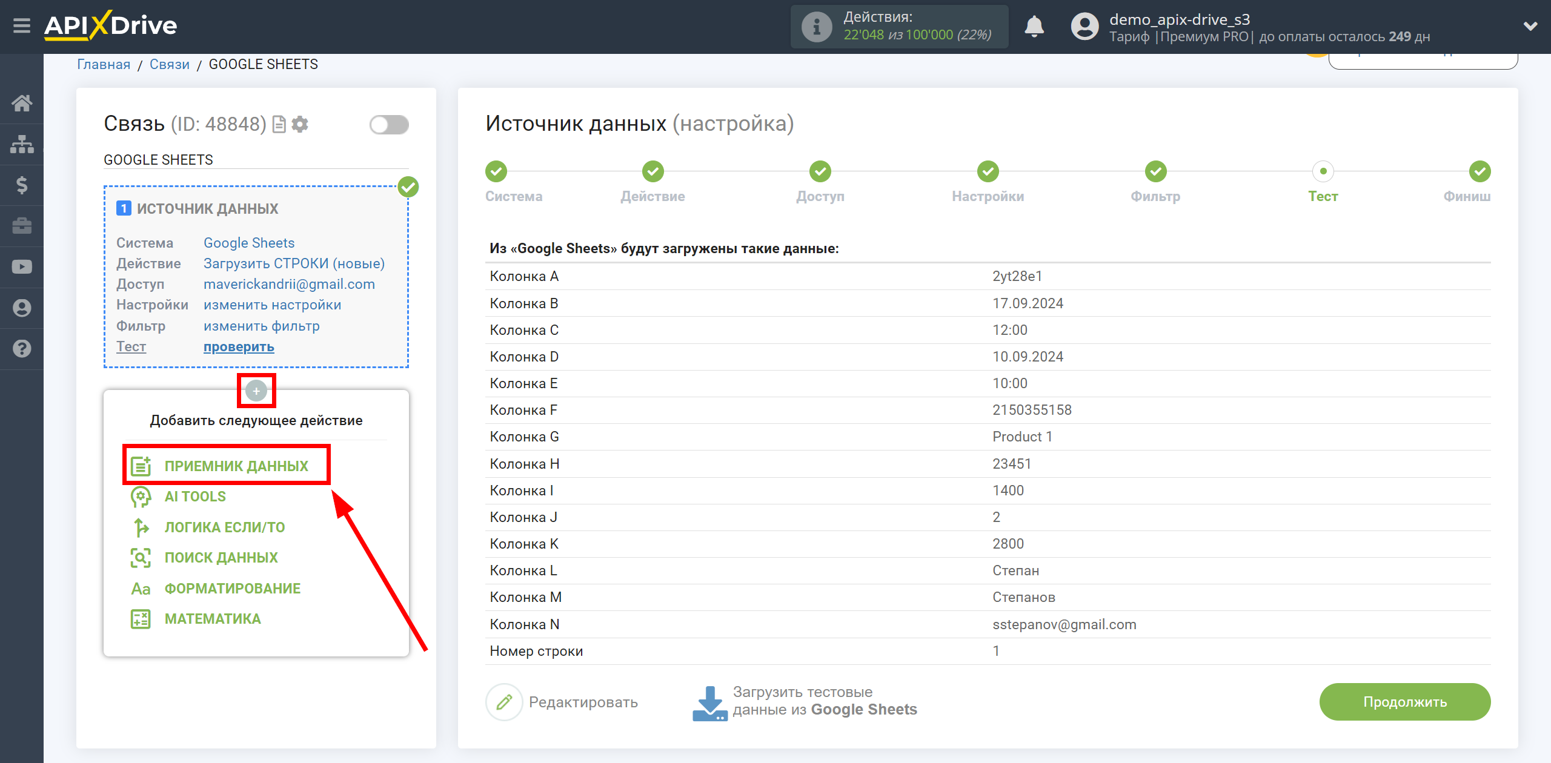Open connection settings gear icon
The width and height of the screenshot is (1551, 763).
point(300,124)
